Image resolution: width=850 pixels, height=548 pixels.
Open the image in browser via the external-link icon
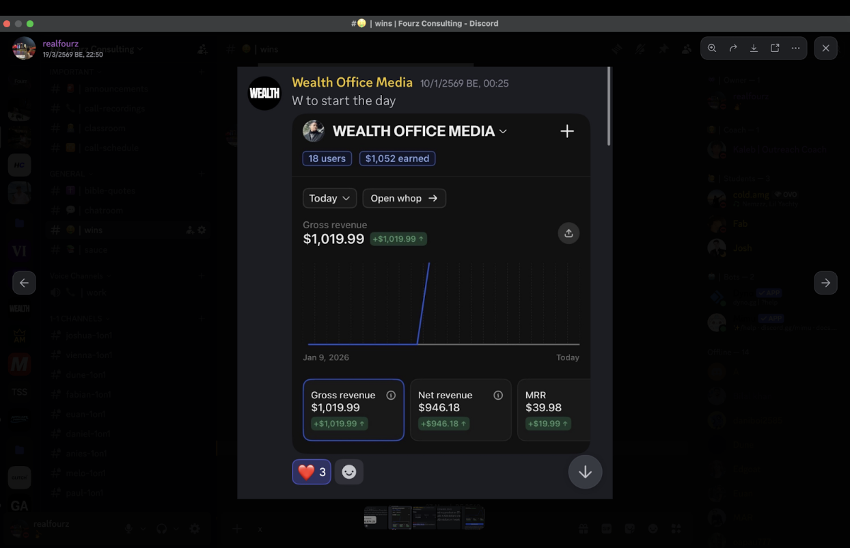pyautogui.click(x=775, y=49)
